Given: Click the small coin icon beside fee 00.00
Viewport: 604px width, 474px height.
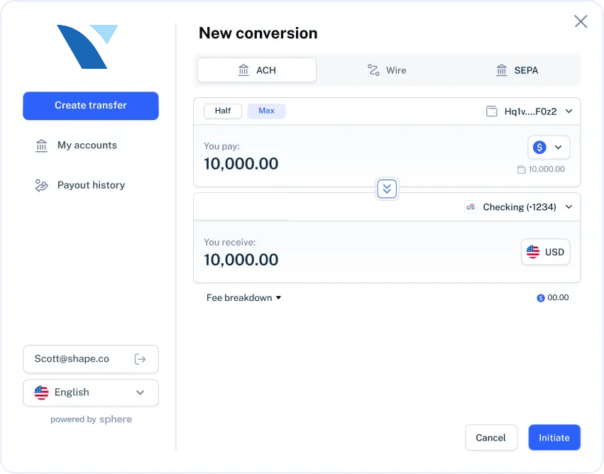Looking at the screenshot, I should tap(541, 297).
